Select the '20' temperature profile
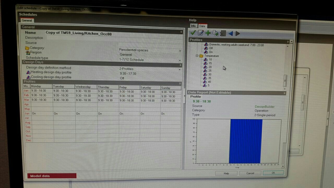The width and height of the screenshot is (334, 188). coord(210,67)
